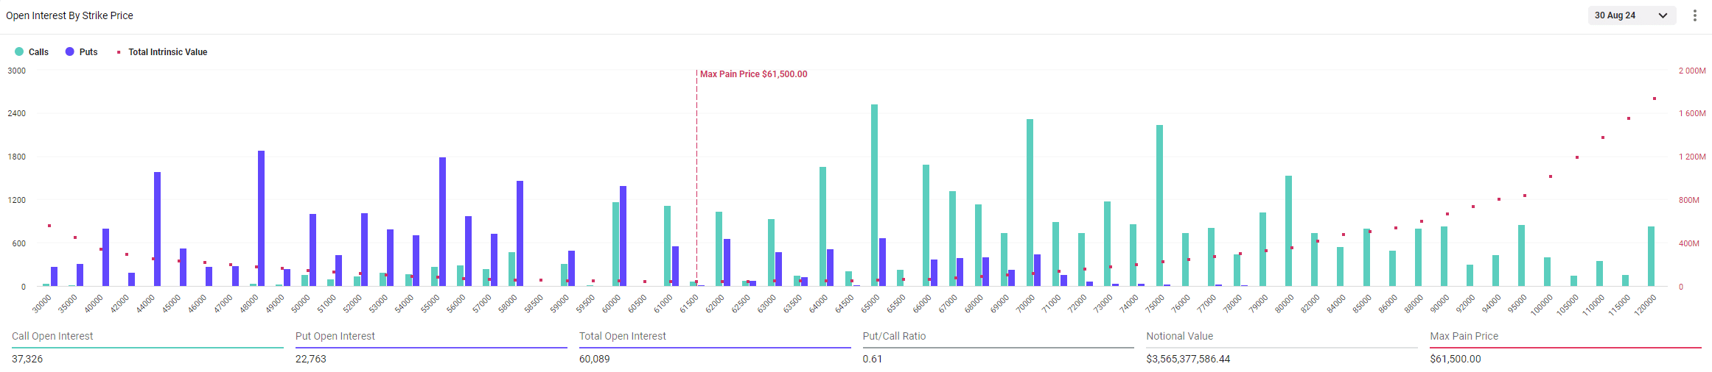Click the 30000 strike axis label
The image size is (1712, 372).
(x=42, y=304)
